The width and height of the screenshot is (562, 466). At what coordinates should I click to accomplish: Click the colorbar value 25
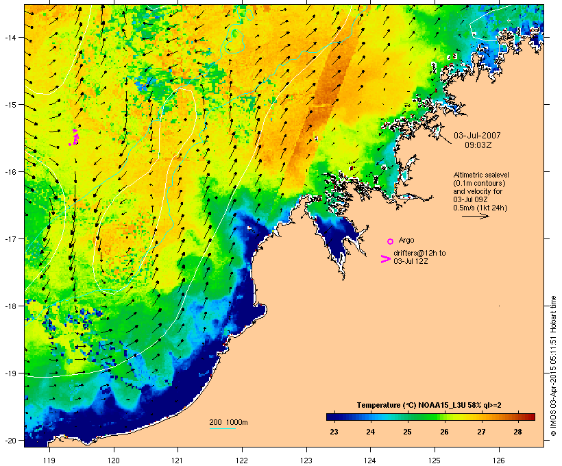(407, 432)
